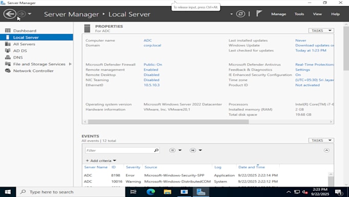Click the All Servers icon
This screenshot has height=197, width=349.
(8, 44)
